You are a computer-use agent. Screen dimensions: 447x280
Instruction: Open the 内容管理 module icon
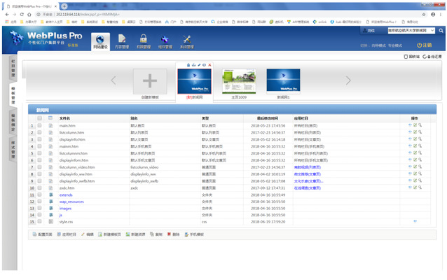[123, 41]
